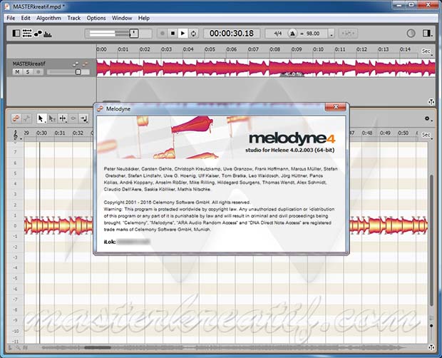Click the document icon in main title bar
Viewport: 442px width, 358px height.
[x=7, y=6]
